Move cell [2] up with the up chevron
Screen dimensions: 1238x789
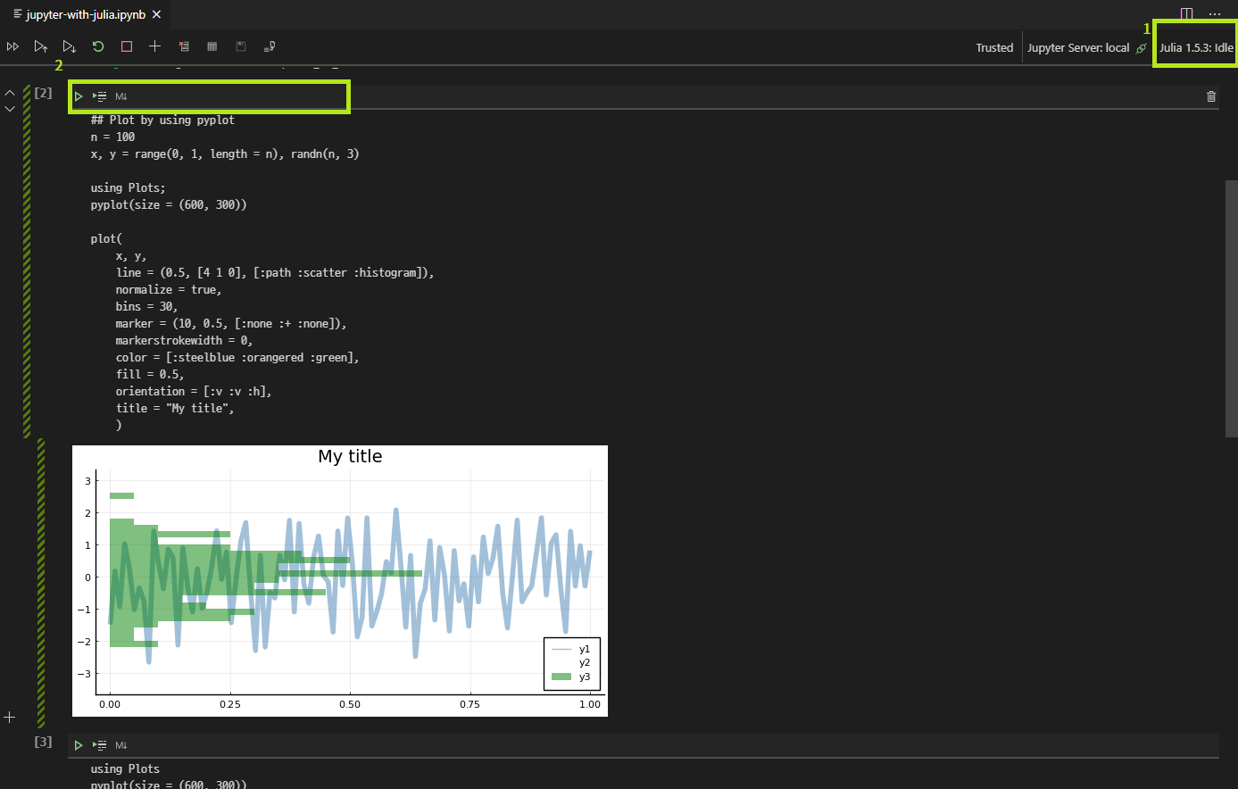10,93
